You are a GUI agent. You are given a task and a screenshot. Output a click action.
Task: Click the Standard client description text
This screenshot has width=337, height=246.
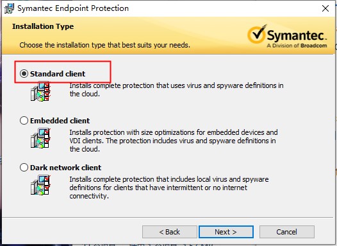[176, 90]
